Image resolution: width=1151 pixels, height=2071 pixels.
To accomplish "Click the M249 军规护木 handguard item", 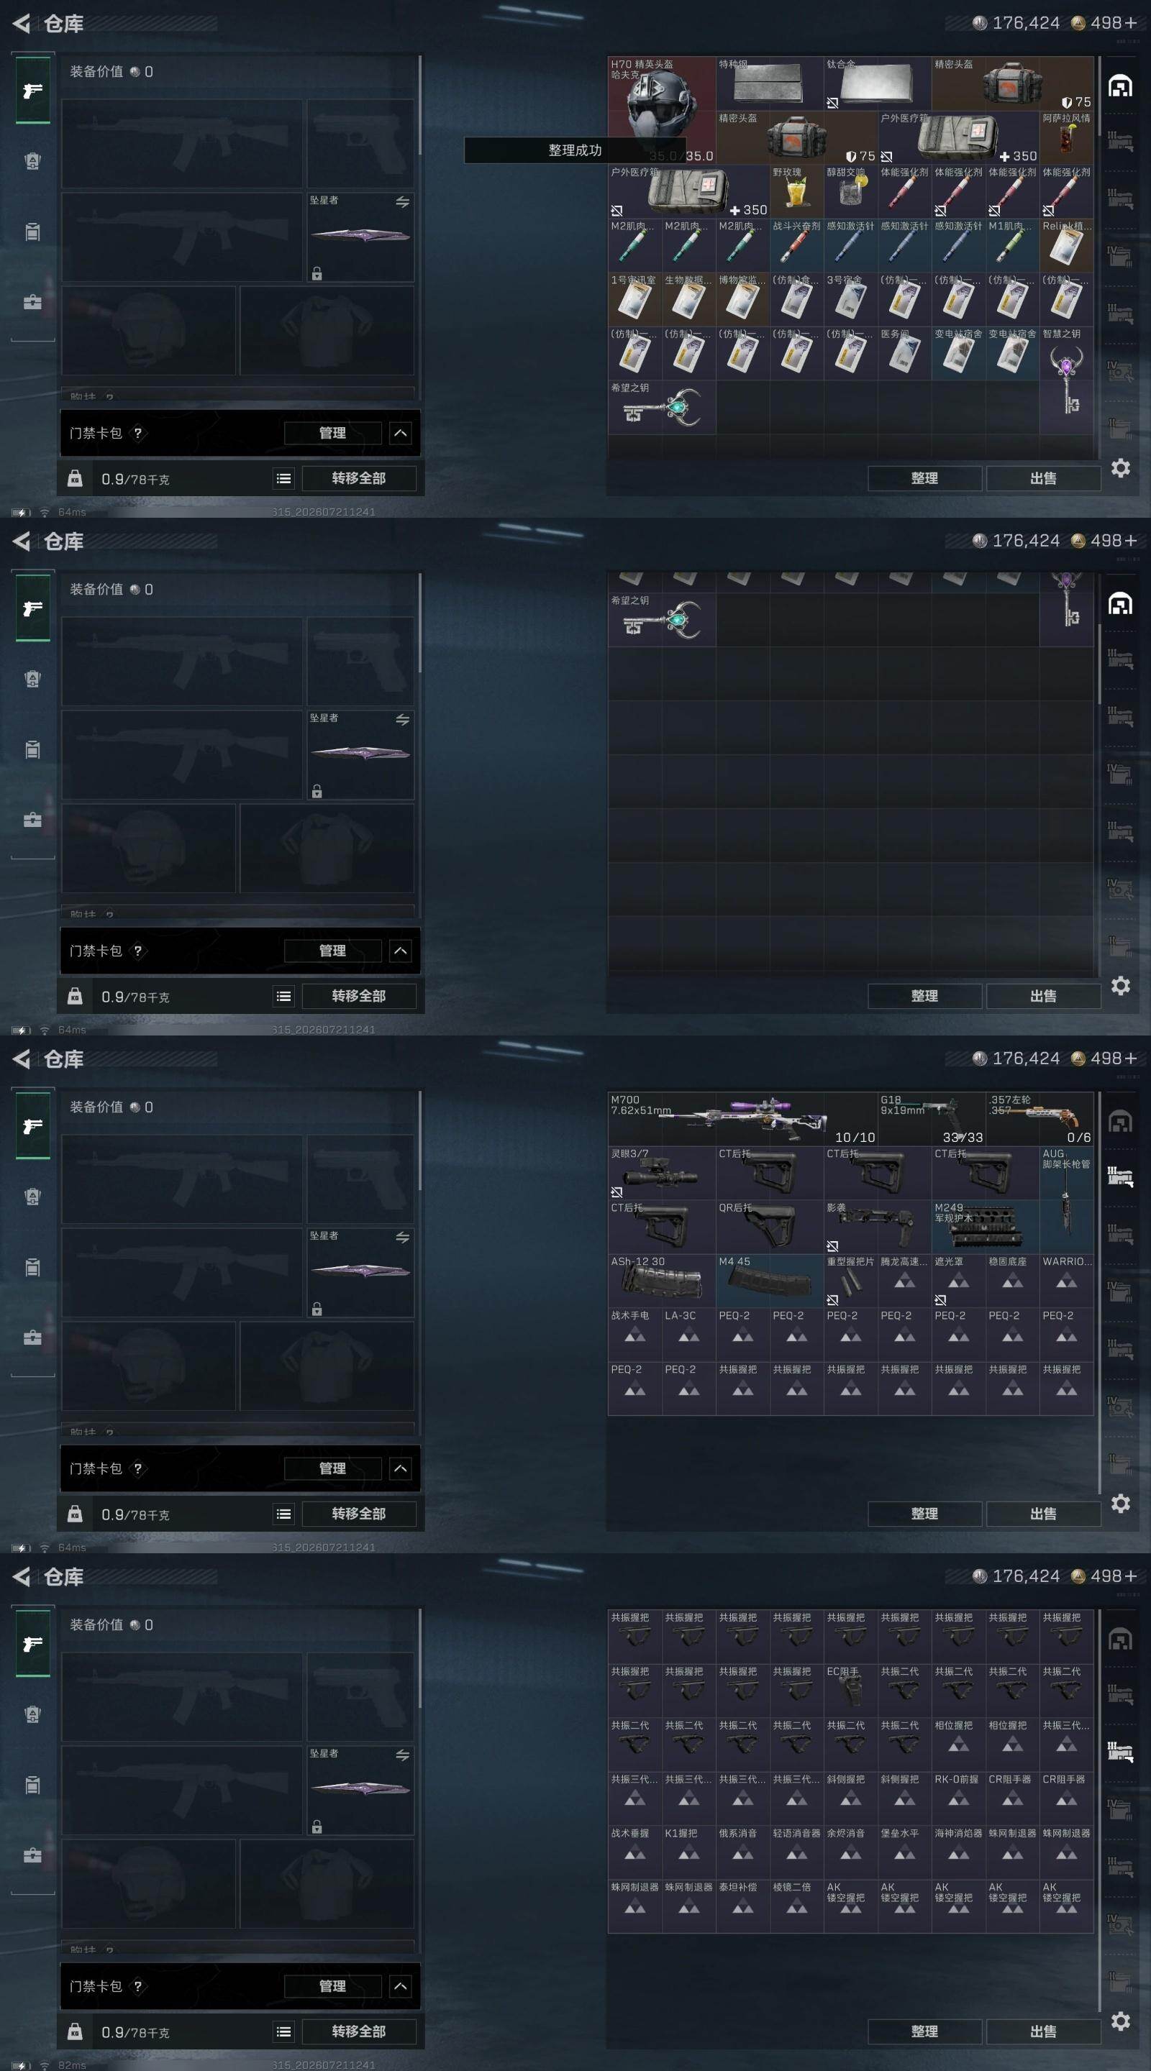I will (986, 1226).
